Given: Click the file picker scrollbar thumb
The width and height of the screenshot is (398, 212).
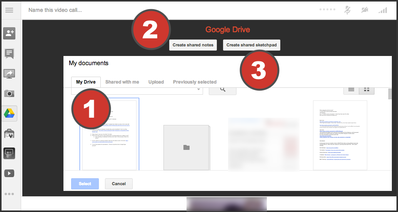Looking at the screenshot, I should coord(390,94).
